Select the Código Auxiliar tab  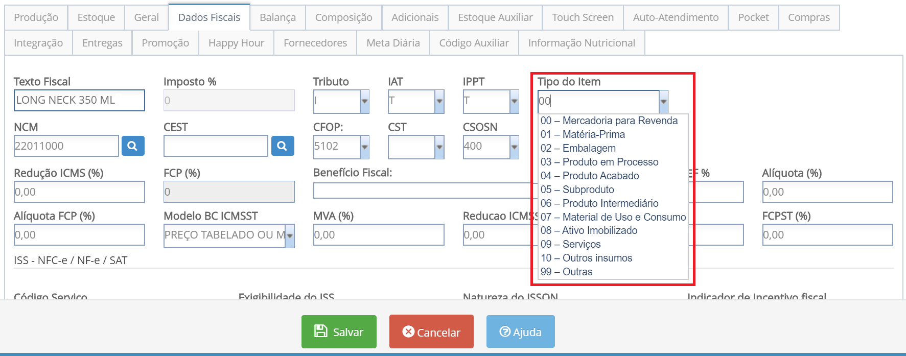point(474,43)
